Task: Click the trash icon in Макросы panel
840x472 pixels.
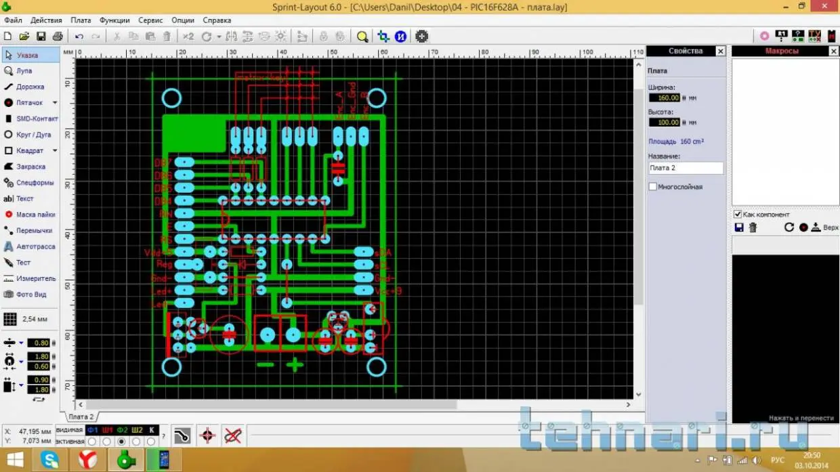Action: (x=753, y=228)
